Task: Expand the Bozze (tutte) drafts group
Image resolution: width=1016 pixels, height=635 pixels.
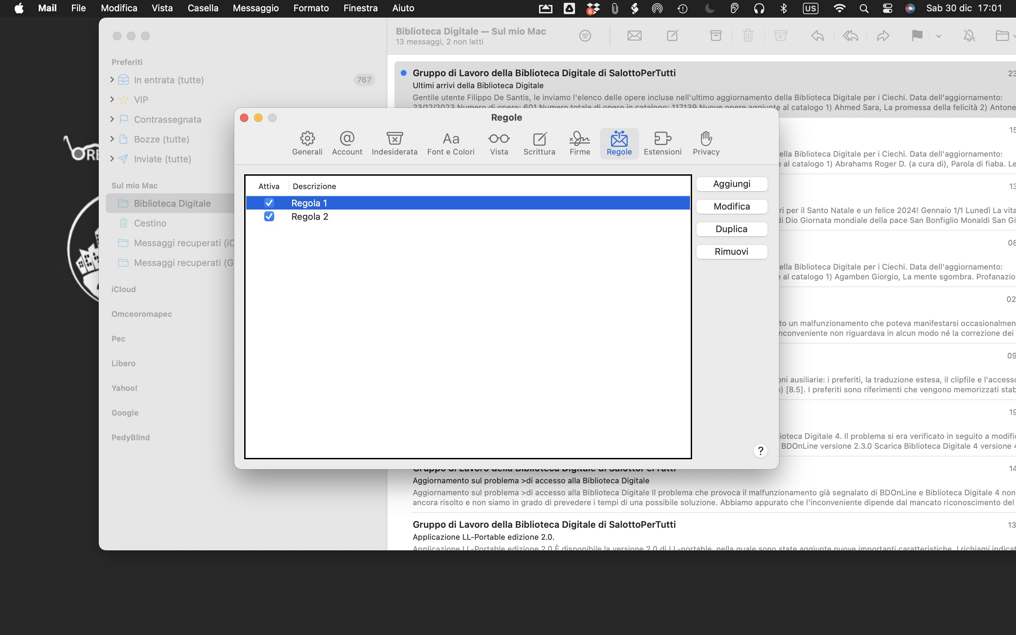Action: (112, 139)
